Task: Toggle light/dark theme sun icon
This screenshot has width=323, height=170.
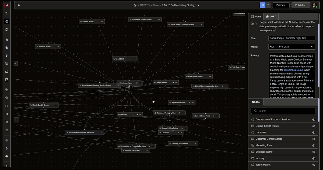Action: click(x=19, y=5)
